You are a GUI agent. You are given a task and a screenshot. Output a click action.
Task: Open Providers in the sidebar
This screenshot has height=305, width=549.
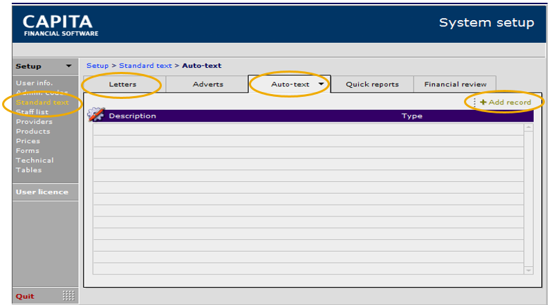tap(34, 122)
